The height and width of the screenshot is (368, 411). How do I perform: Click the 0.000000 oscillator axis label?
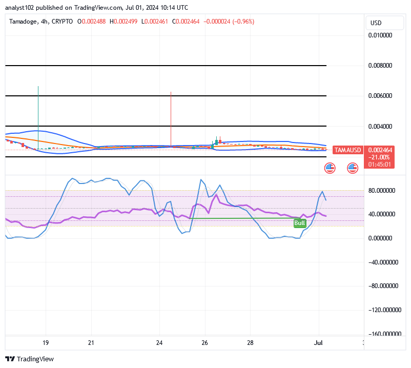pyautogui.click(x=380, y=238)
